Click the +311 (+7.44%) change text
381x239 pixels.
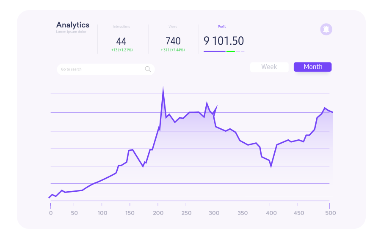click(173, 50)
